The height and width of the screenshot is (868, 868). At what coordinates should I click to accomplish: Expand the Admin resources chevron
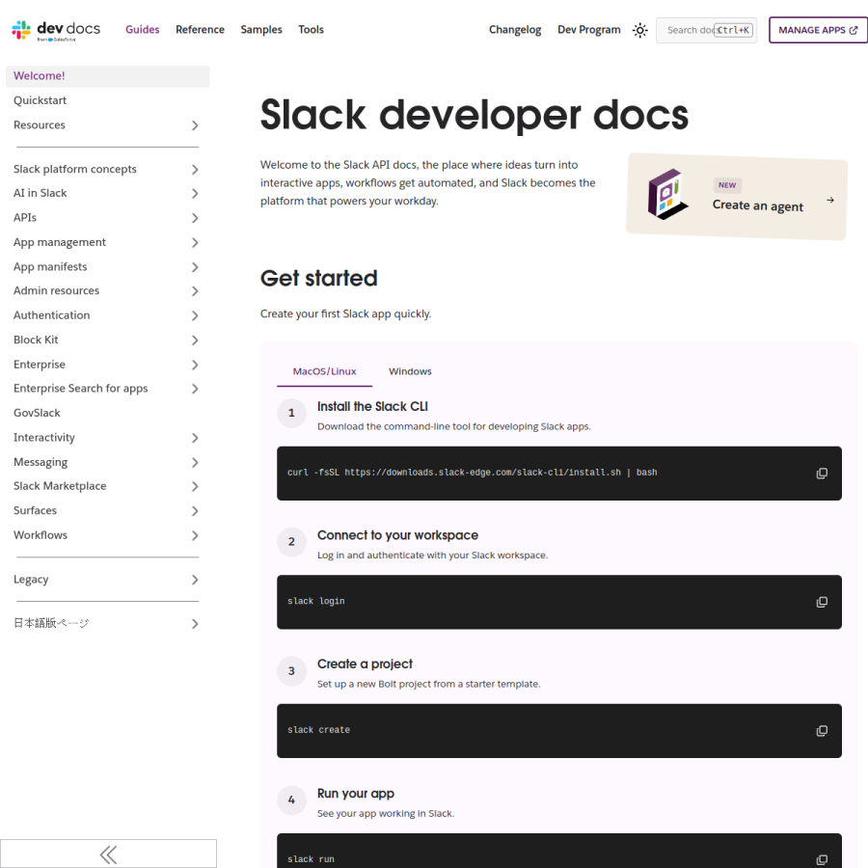(195, 291)
